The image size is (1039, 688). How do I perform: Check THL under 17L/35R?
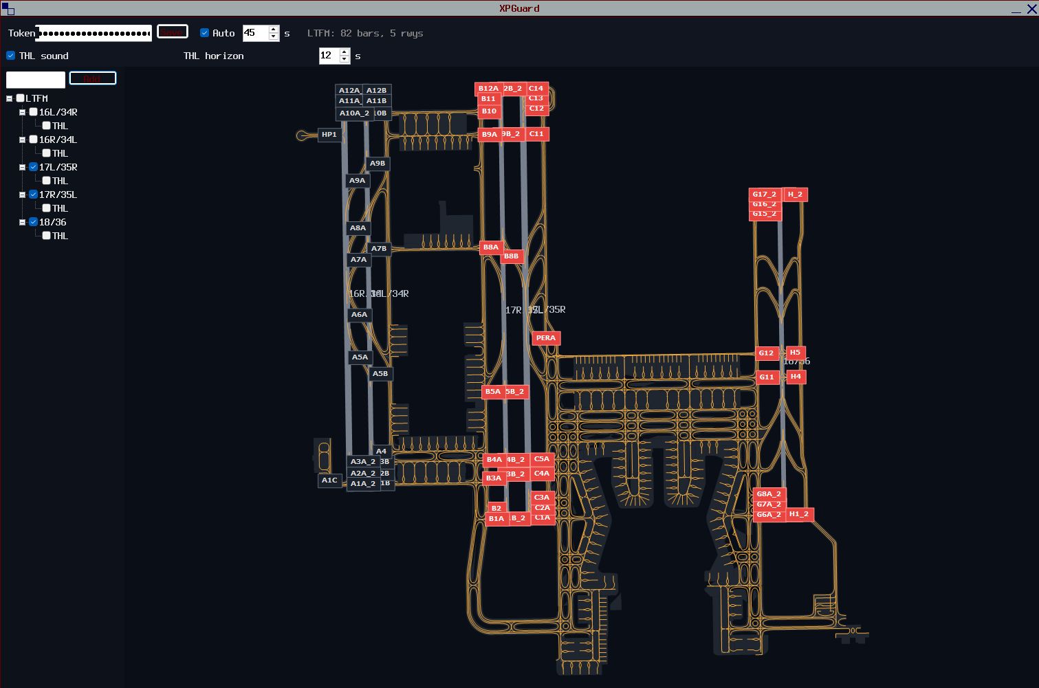47,181
